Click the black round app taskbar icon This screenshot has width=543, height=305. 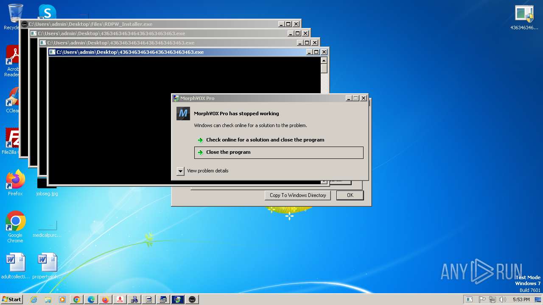coord(192,299)
